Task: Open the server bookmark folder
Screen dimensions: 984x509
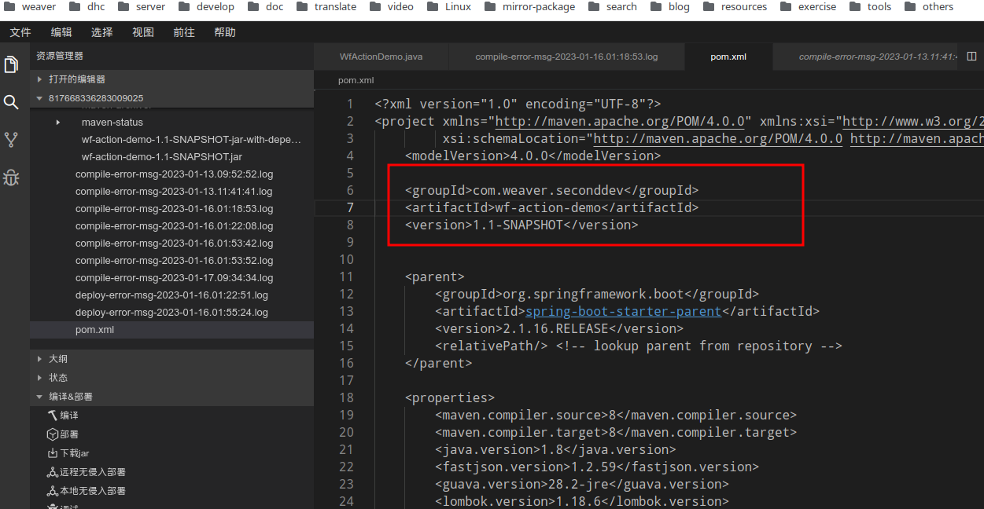Action: click(142, 7)
